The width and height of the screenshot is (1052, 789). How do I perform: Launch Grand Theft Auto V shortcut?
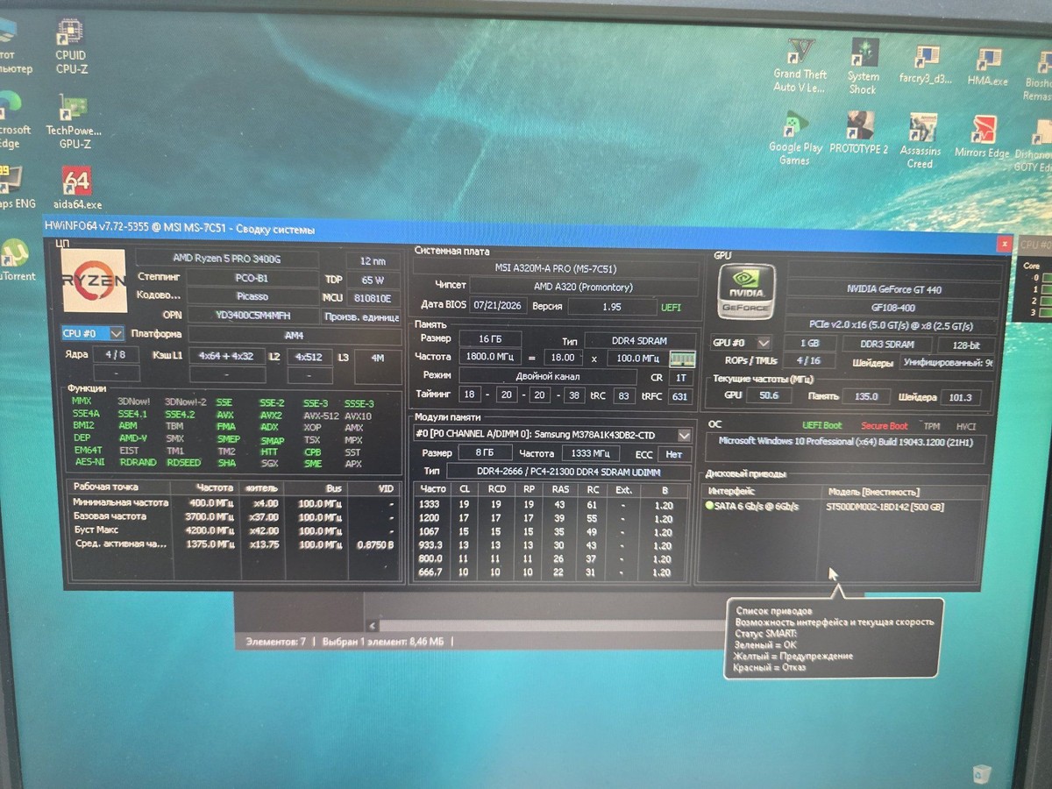tap(800, 65)
